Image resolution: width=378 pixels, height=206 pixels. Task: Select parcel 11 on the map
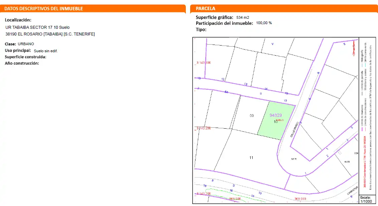click(x=251, y=158)
